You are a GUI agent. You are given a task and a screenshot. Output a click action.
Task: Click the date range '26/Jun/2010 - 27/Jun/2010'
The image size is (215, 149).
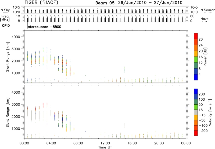point(150,3)
